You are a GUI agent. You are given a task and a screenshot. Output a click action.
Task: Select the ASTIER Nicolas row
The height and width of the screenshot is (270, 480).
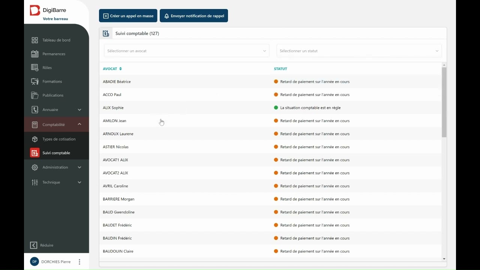[x=270, y=147]
